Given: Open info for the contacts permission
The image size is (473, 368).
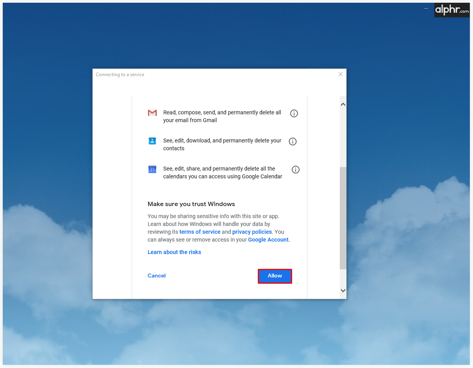Looking at the screenshot, I should tap(293, 142).
